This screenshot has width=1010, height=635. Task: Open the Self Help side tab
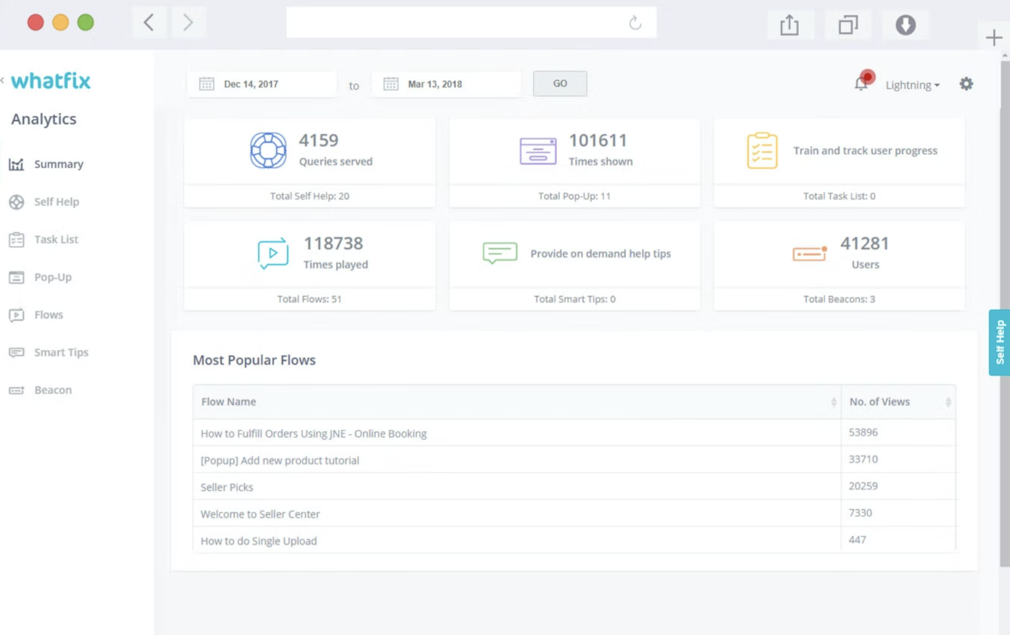click(x=1000, y=342)
